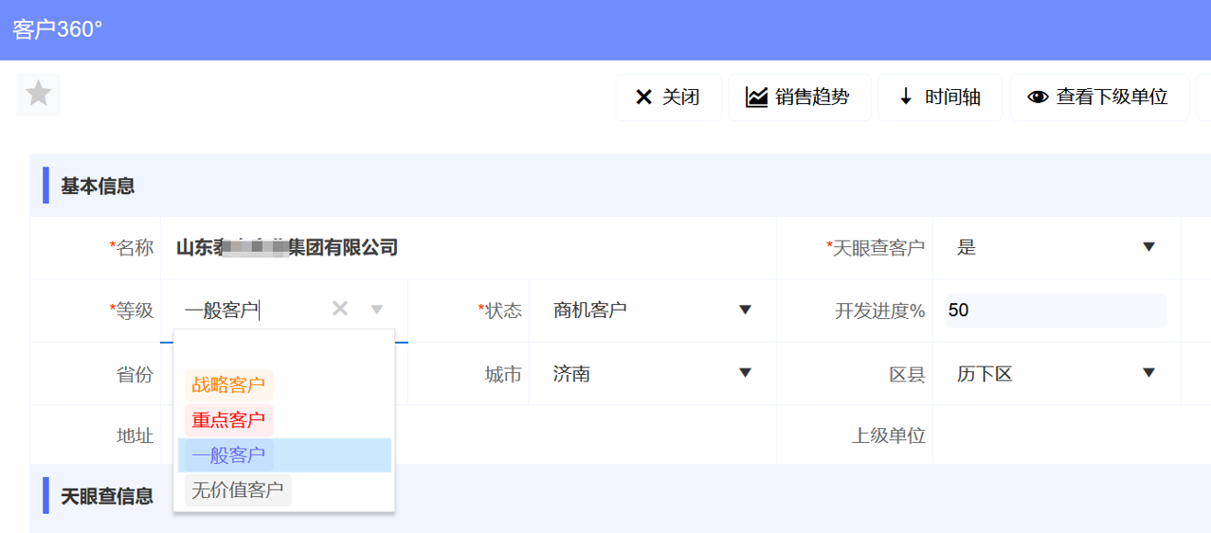1211x533 pixels.
Task: Select 无价值客户 in the dropdown
Action: click(x=237, y=489)
